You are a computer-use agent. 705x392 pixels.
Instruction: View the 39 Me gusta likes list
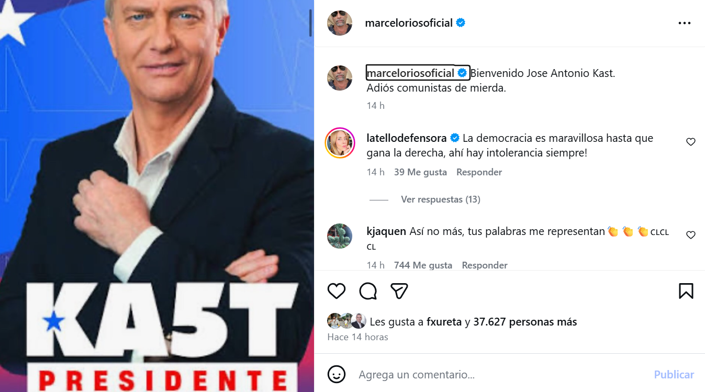click(420, 172)
